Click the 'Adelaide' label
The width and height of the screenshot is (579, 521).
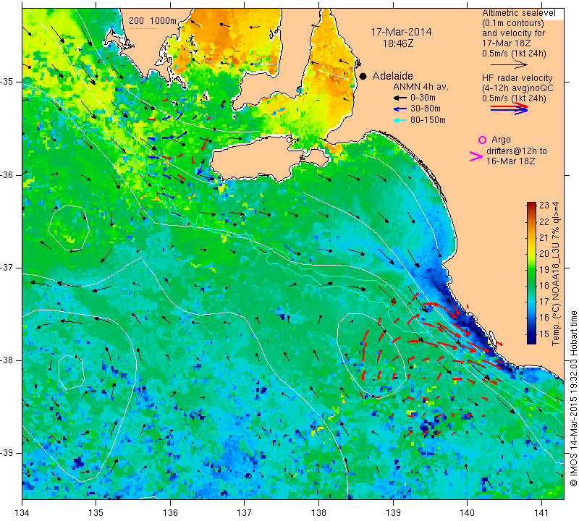[392, 76]
